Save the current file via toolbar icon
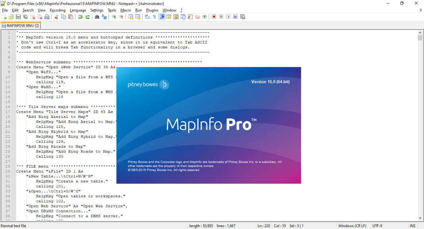This screenshot has height=229, width=424. tap(18, 17)
